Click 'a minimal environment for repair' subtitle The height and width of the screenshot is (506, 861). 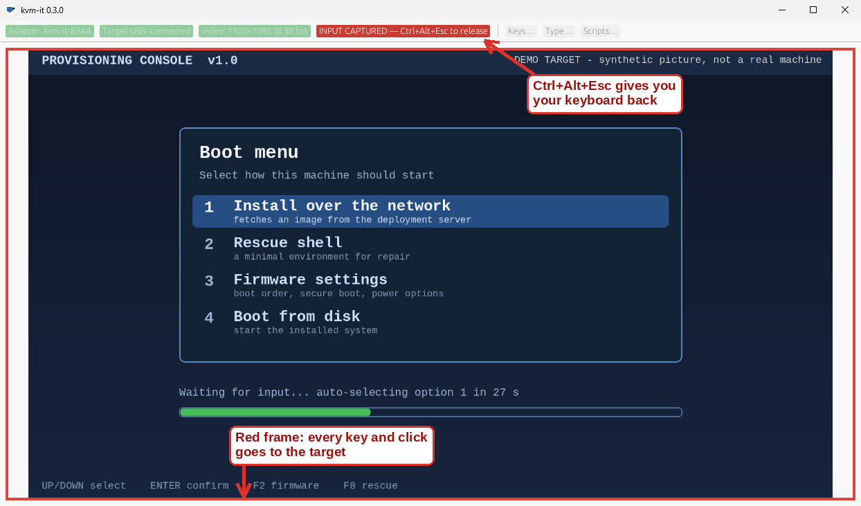[322, 257]
